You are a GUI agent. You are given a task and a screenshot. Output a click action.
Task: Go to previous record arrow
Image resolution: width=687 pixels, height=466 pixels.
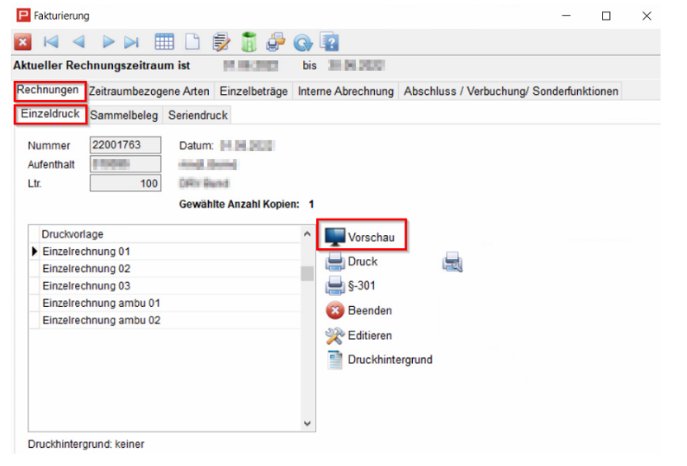[78, 42]
